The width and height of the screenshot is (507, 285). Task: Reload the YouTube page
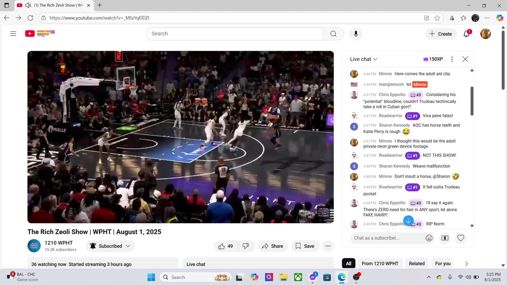[x=30, y=18]
